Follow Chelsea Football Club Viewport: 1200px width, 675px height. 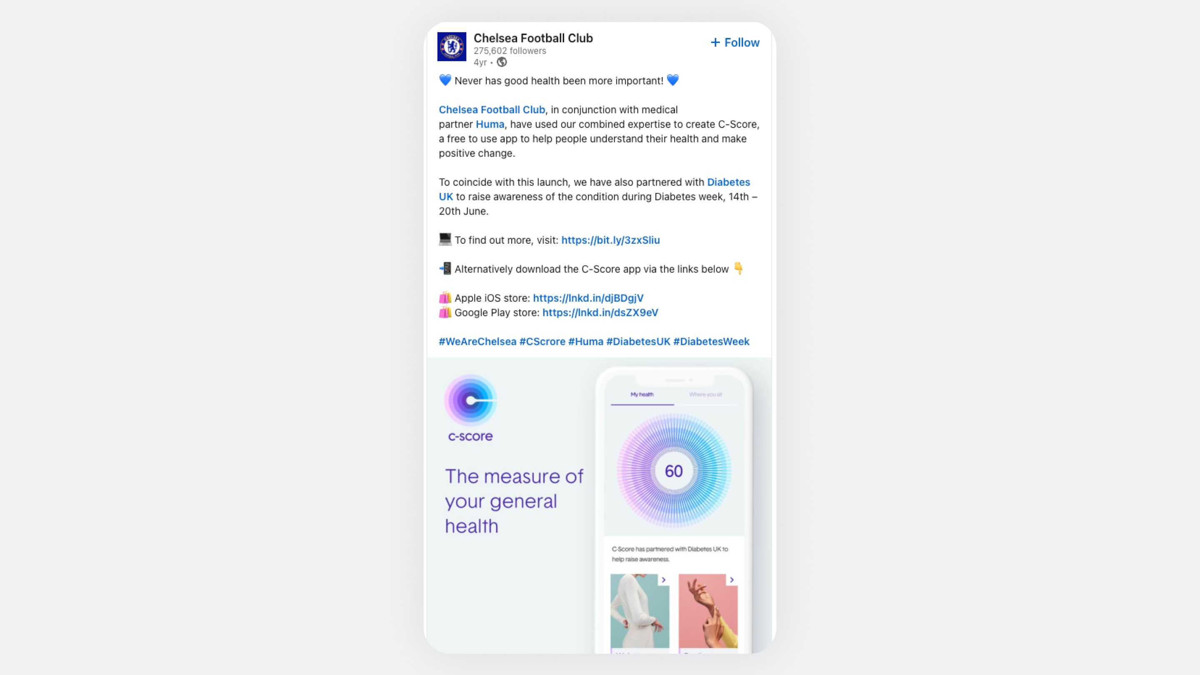(735, 42)
